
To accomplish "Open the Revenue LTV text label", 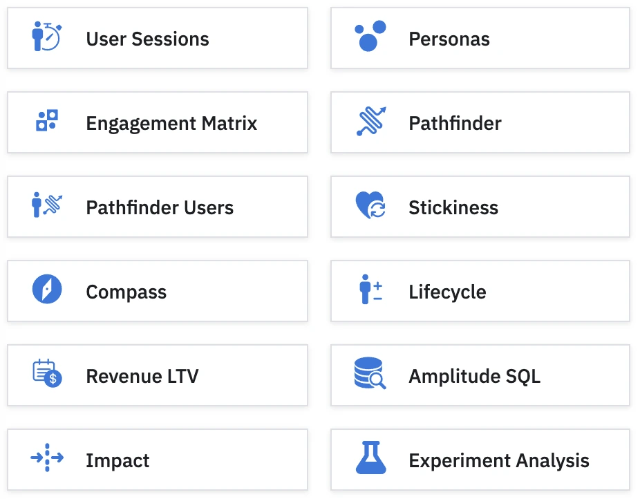I will (x=142, y=377).
